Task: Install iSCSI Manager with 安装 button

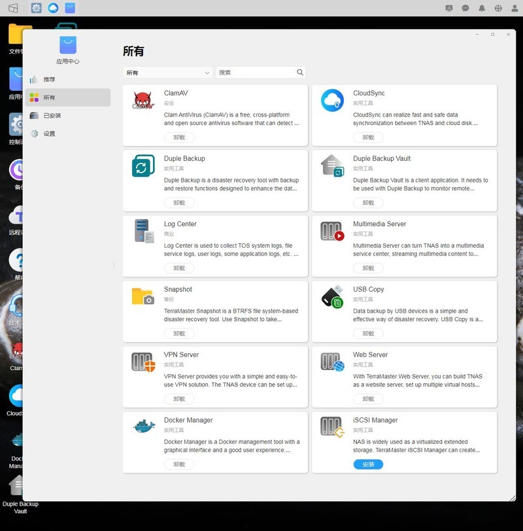Action: coord(368,464)
